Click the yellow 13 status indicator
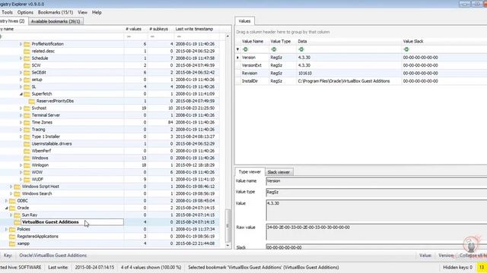The width and height of the screenshot is (487, 273). point(482,267)
